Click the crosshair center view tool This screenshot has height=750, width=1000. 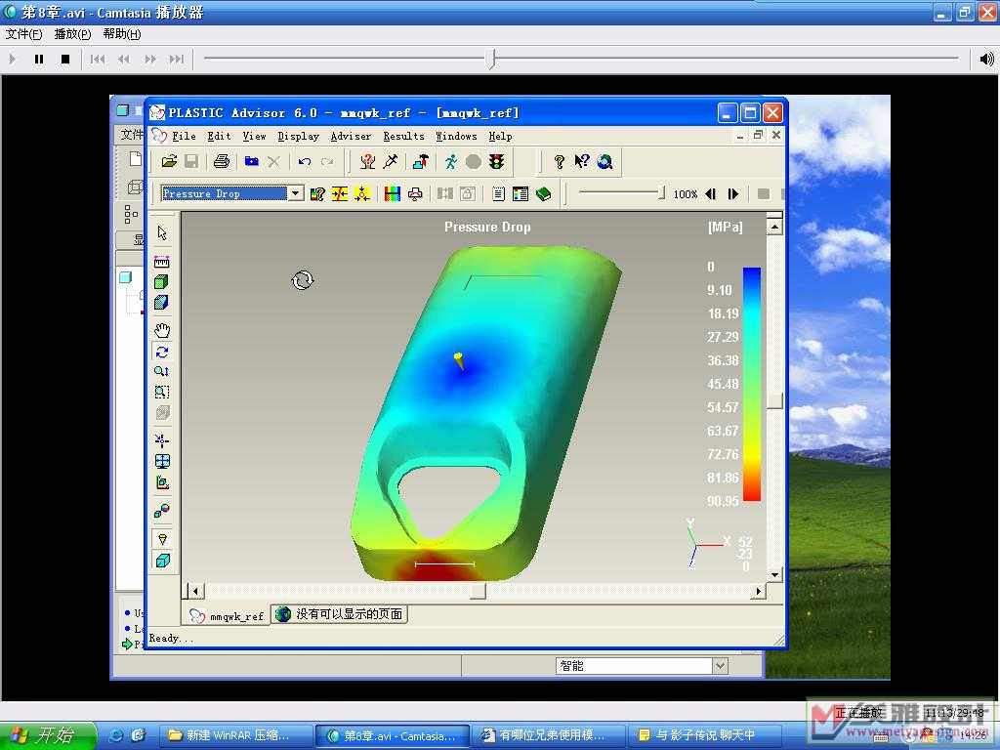[x=162, y=440]
